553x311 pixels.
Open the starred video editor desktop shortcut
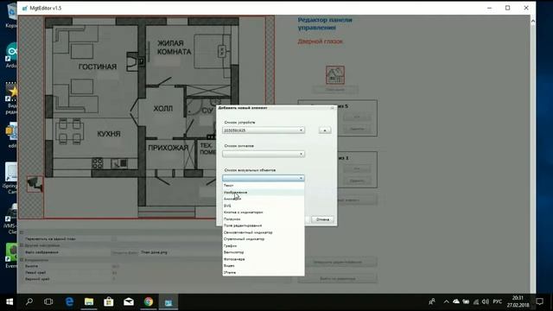(11, 98)
